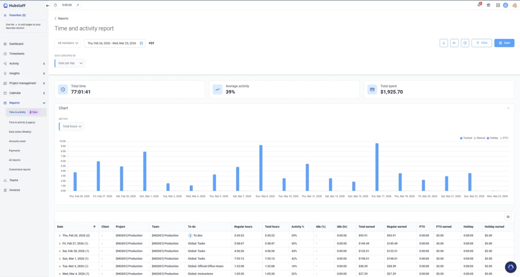Collapse the Chart section chevron
The height and width of the screenshot is (277, 520).
(x=508, y=108)
